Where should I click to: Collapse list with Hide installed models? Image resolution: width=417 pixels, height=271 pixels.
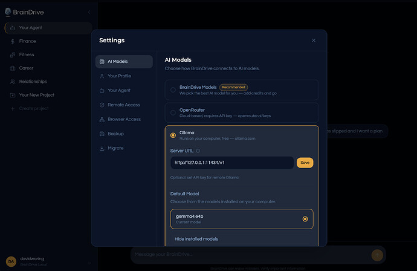coord(196,239)
